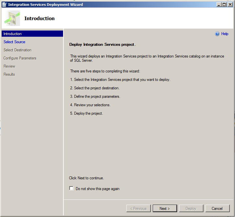Click the 'This wizard deploys an Integration Services' paragraph

[x=147, y=58]
